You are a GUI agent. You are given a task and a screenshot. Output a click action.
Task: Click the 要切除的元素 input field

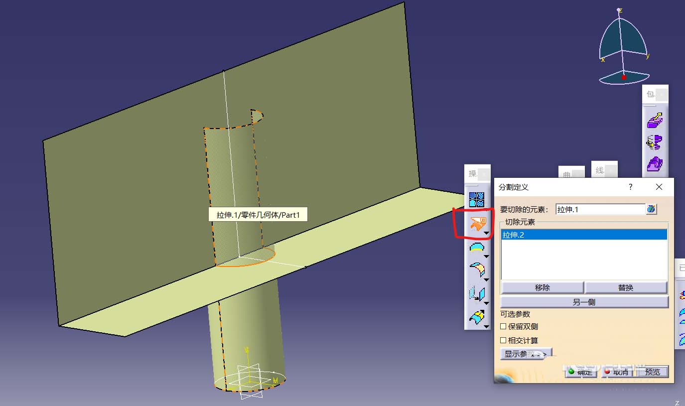(x=600, y=209)
